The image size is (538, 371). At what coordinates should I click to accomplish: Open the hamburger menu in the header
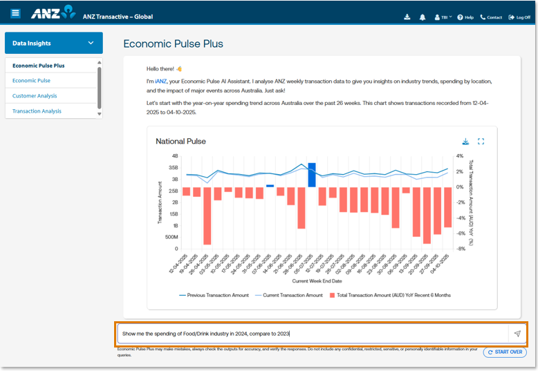coord(15,13)
